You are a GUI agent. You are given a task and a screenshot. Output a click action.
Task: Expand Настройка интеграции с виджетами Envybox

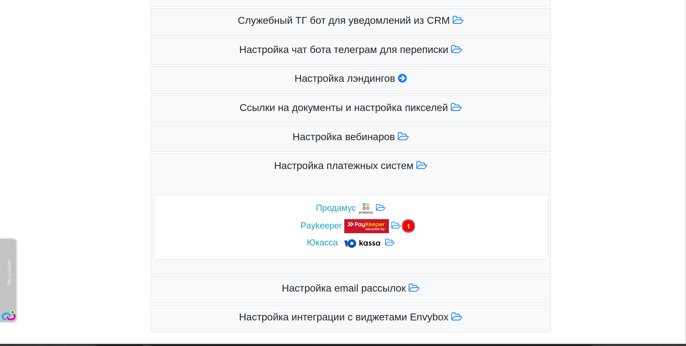click(344, 317)
